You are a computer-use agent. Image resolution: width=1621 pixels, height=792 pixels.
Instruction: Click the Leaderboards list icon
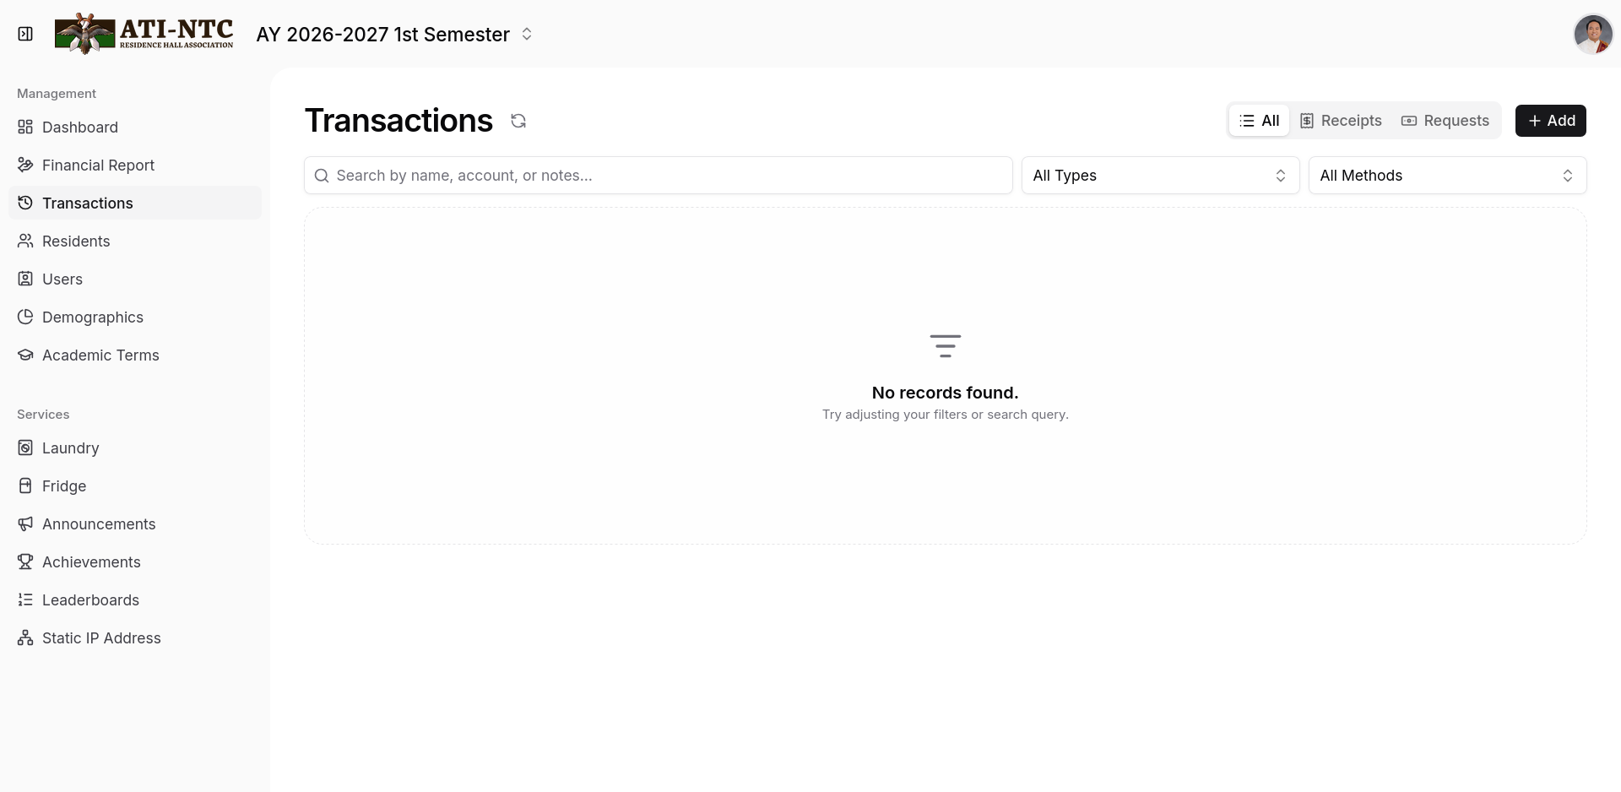(x=25, y=600)
